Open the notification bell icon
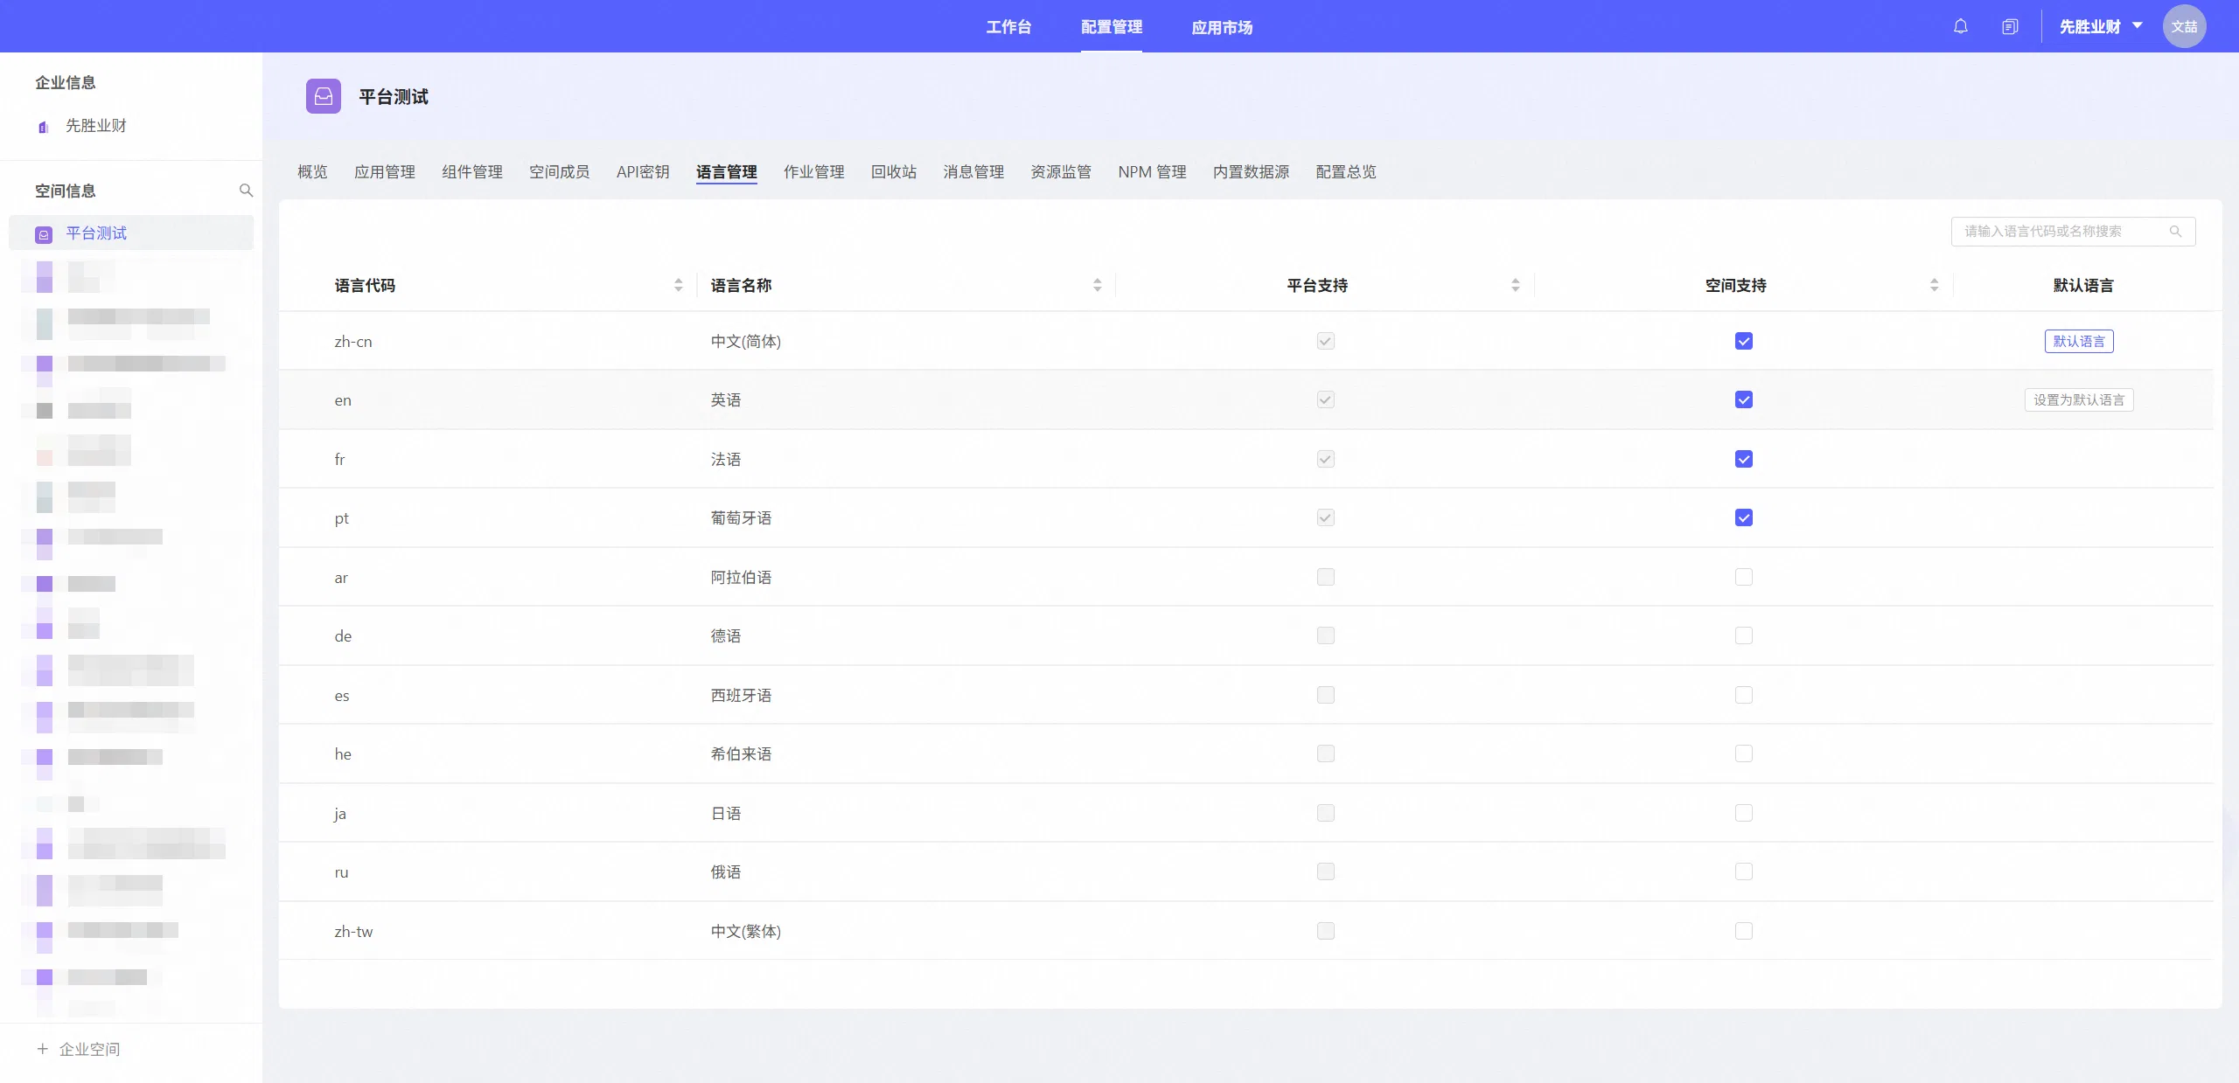This screenshot has width=2239, height=1083. coord(1960,26)
